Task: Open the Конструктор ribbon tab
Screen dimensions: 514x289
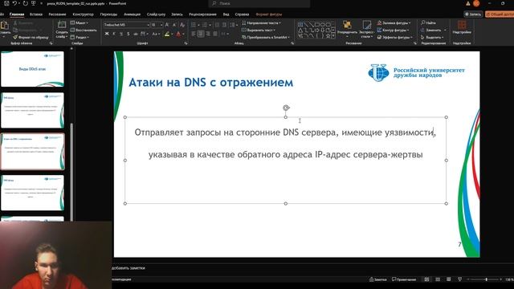Action: click(83, 14)
